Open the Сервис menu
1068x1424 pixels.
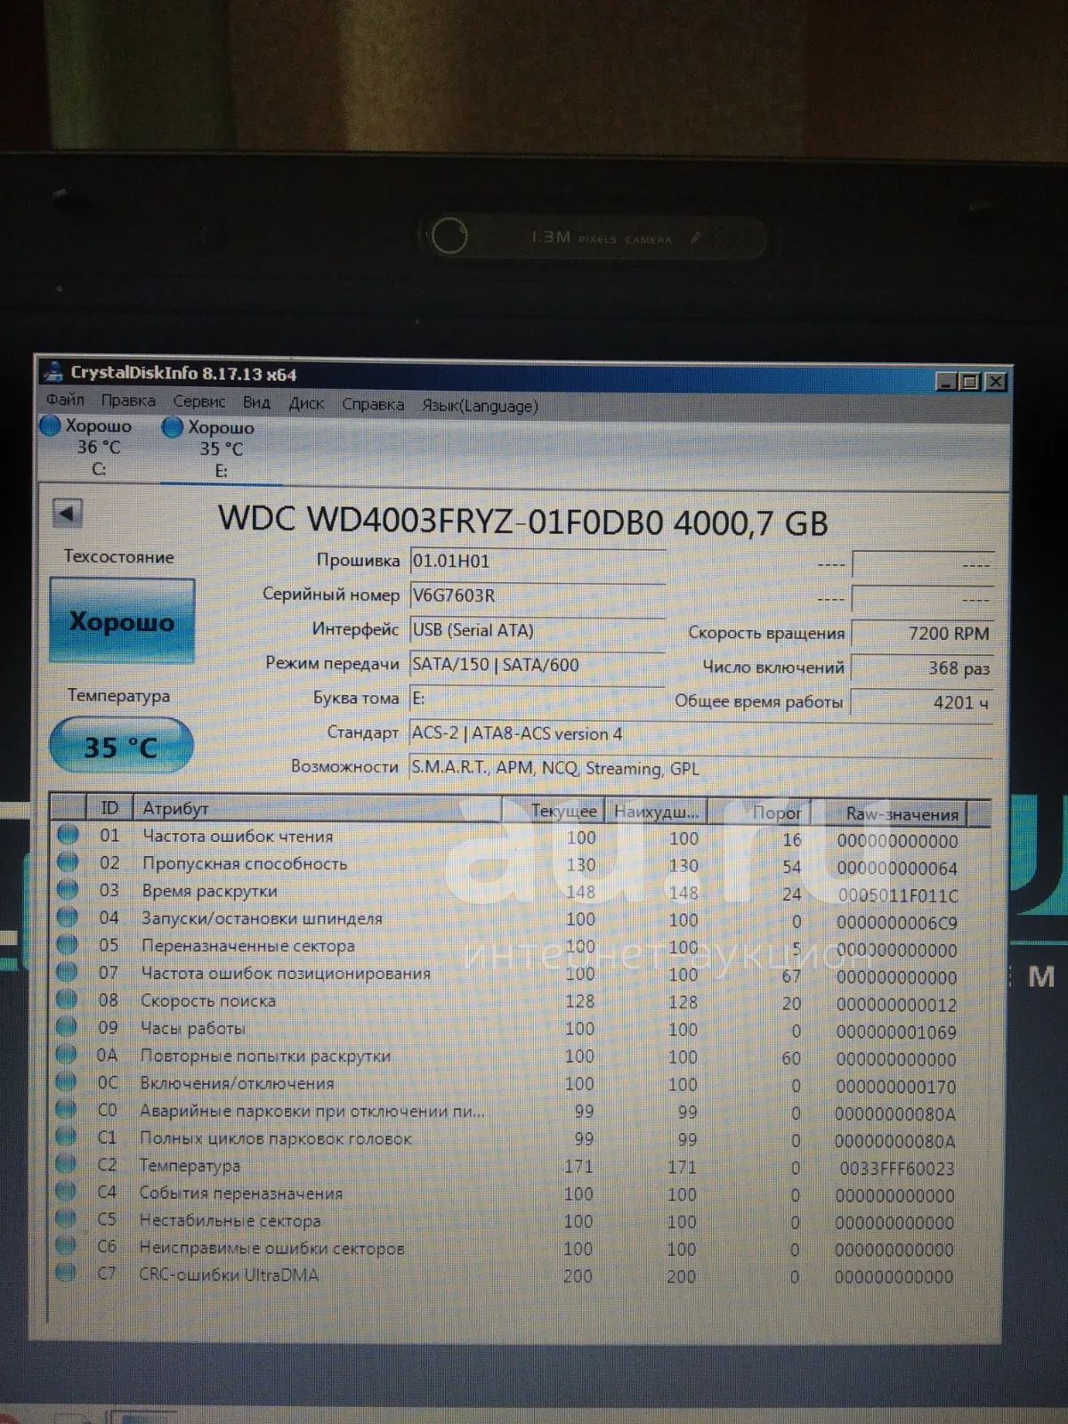click(x=199, y=401)
